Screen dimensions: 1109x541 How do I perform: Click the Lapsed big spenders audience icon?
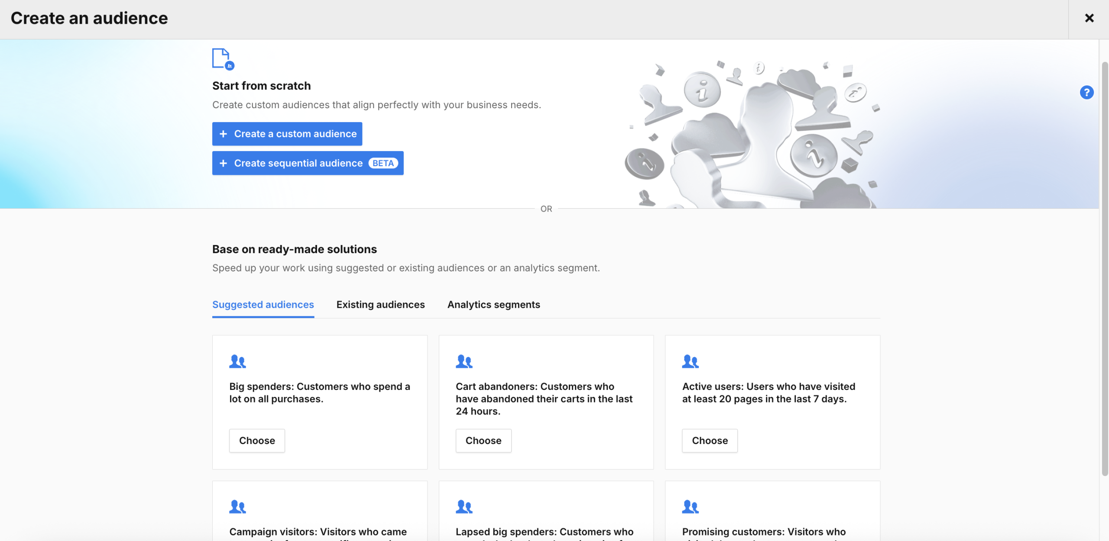pyautogui.click(x=464, y=506)
